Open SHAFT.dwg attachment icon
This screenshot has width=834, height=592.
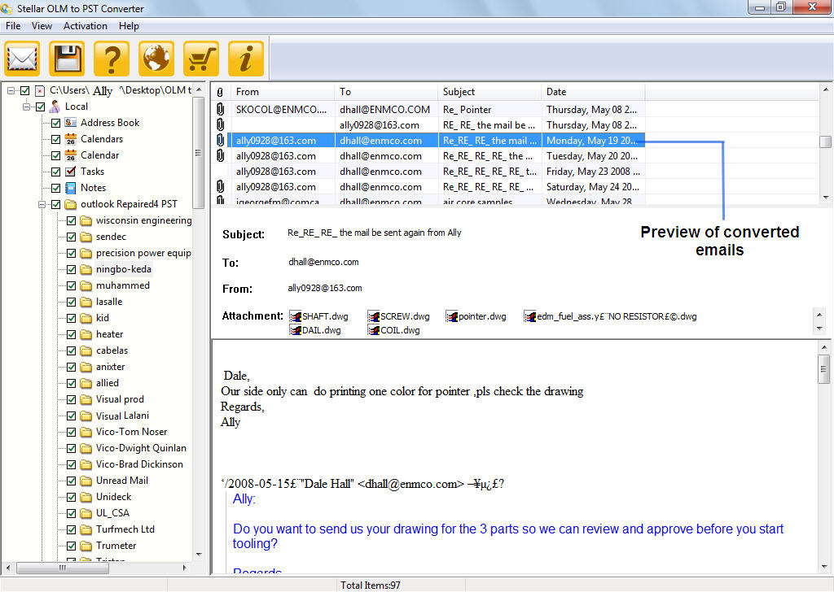295,316
